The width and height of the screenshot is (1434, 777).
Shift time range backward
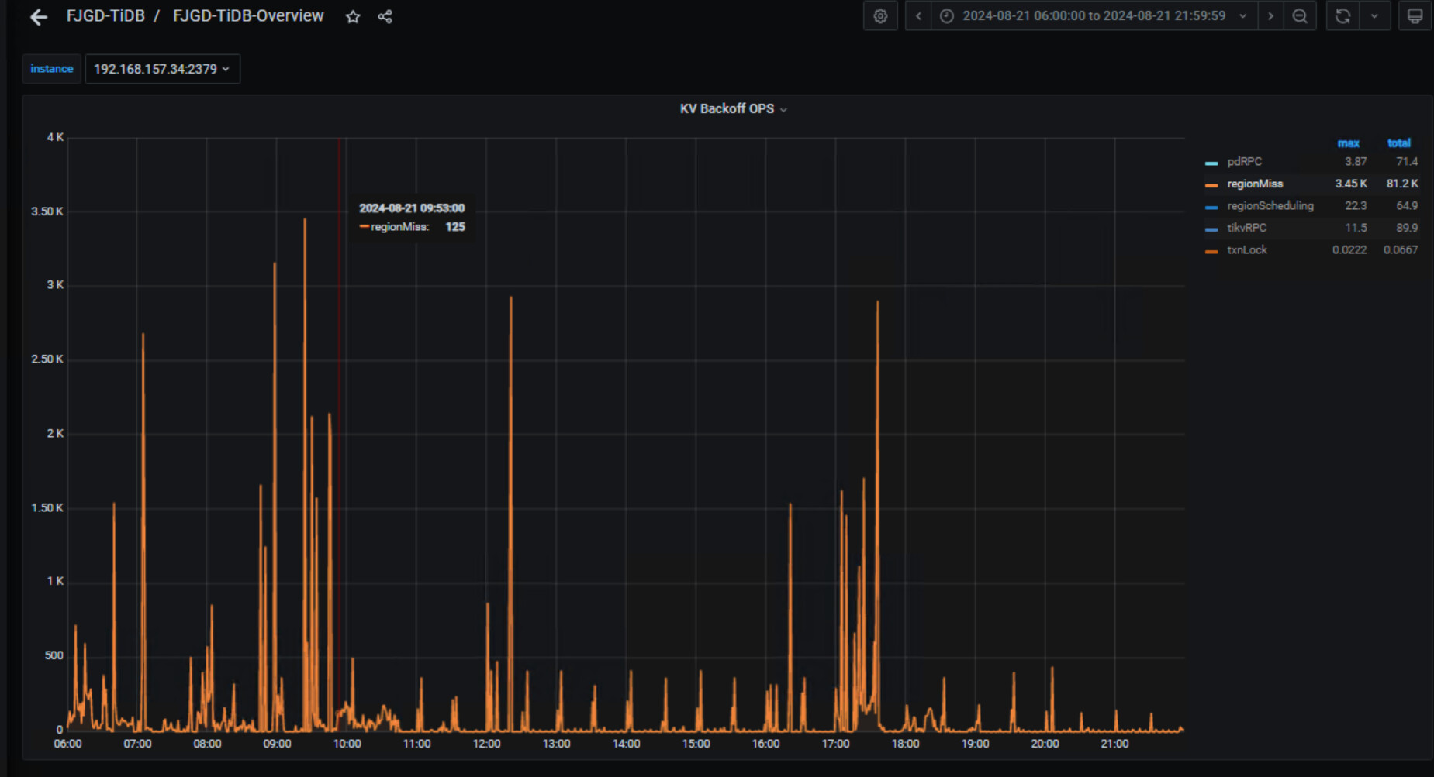tap(918, 16)
